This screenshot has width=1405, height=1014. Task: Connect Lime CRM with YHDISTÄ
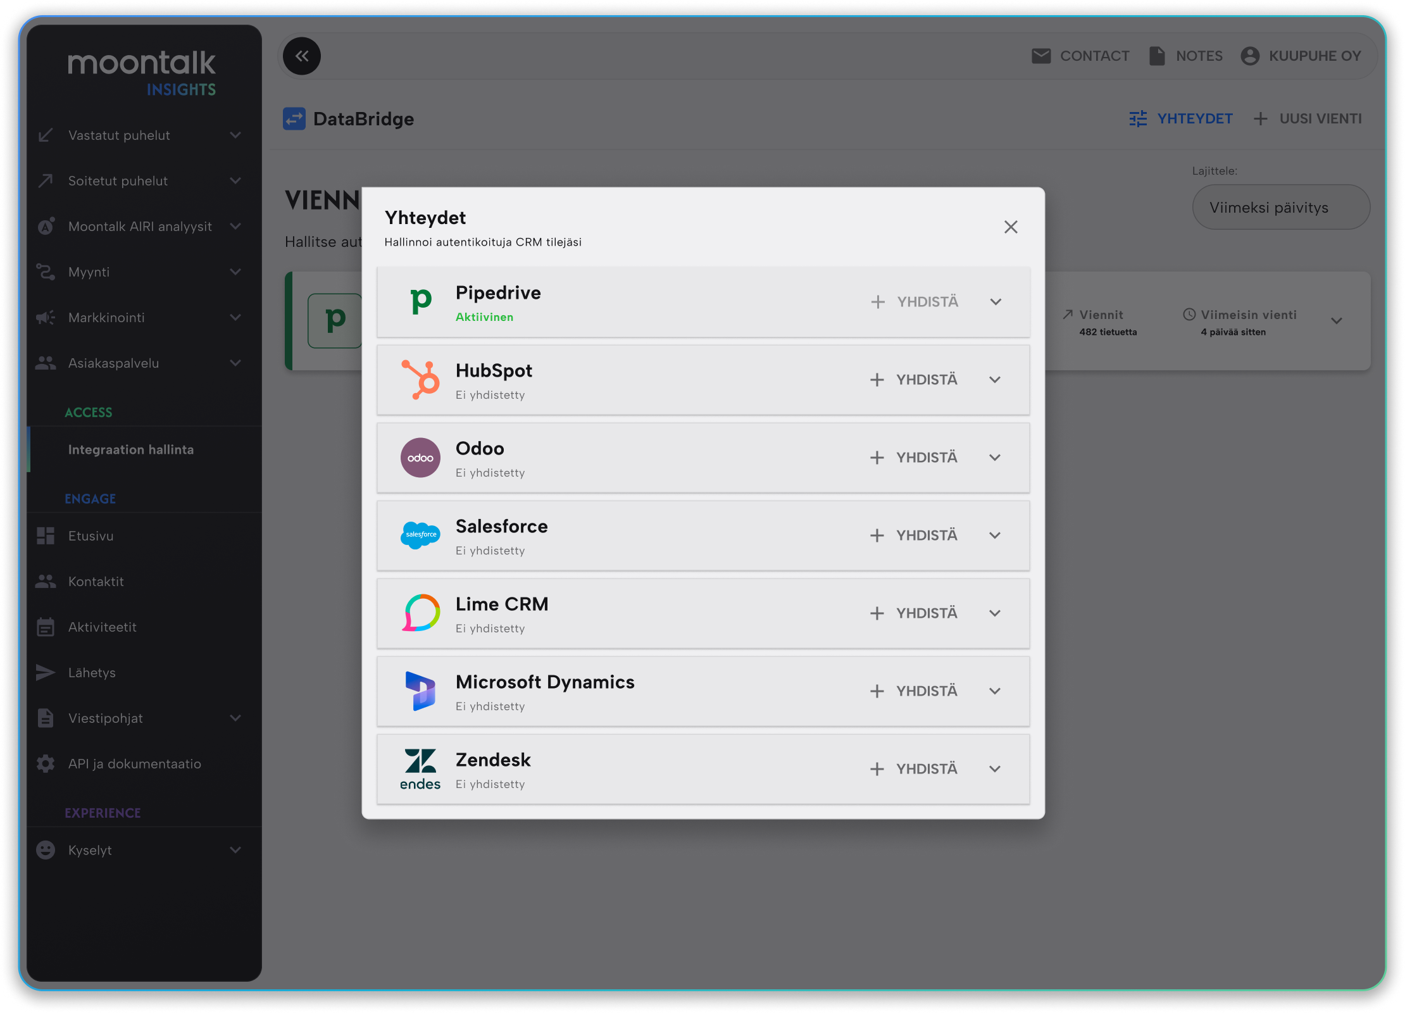[x=914, y=613]
